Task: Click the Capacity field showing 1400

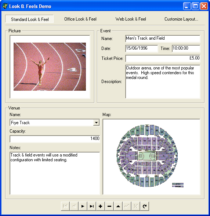Action: coord(55,139)
